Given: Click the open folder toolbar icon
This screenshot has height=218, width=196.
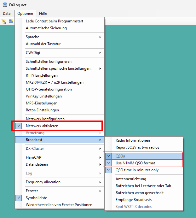Looking at the screenshot, I should [x=11, y=21].
